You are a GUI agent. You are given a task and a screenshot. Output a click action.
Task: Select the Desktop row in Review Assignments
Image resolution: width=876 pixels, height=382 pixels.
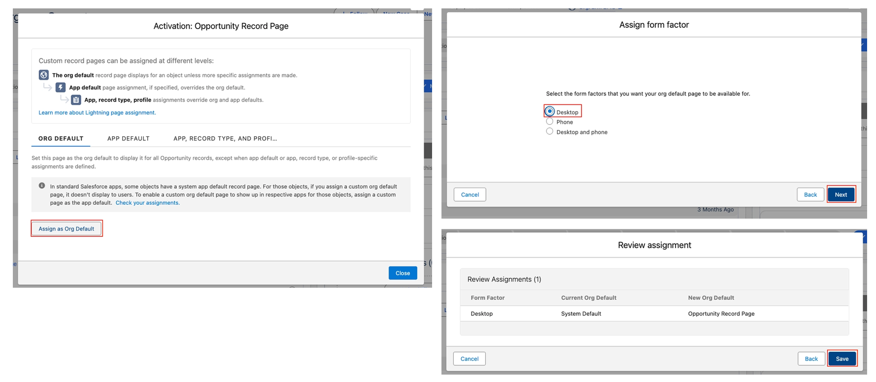tap(654, 313)
